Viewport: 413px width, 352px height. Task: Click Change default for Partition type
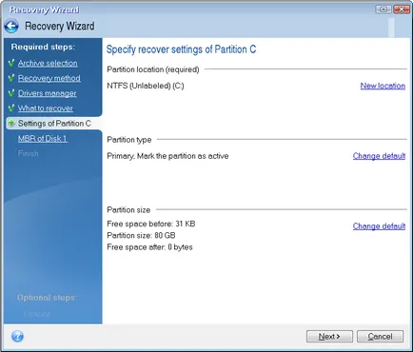(379, 156)
